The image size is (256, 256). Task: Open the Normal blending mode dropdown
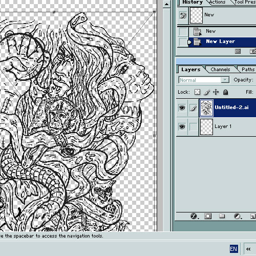pos(204,80)
